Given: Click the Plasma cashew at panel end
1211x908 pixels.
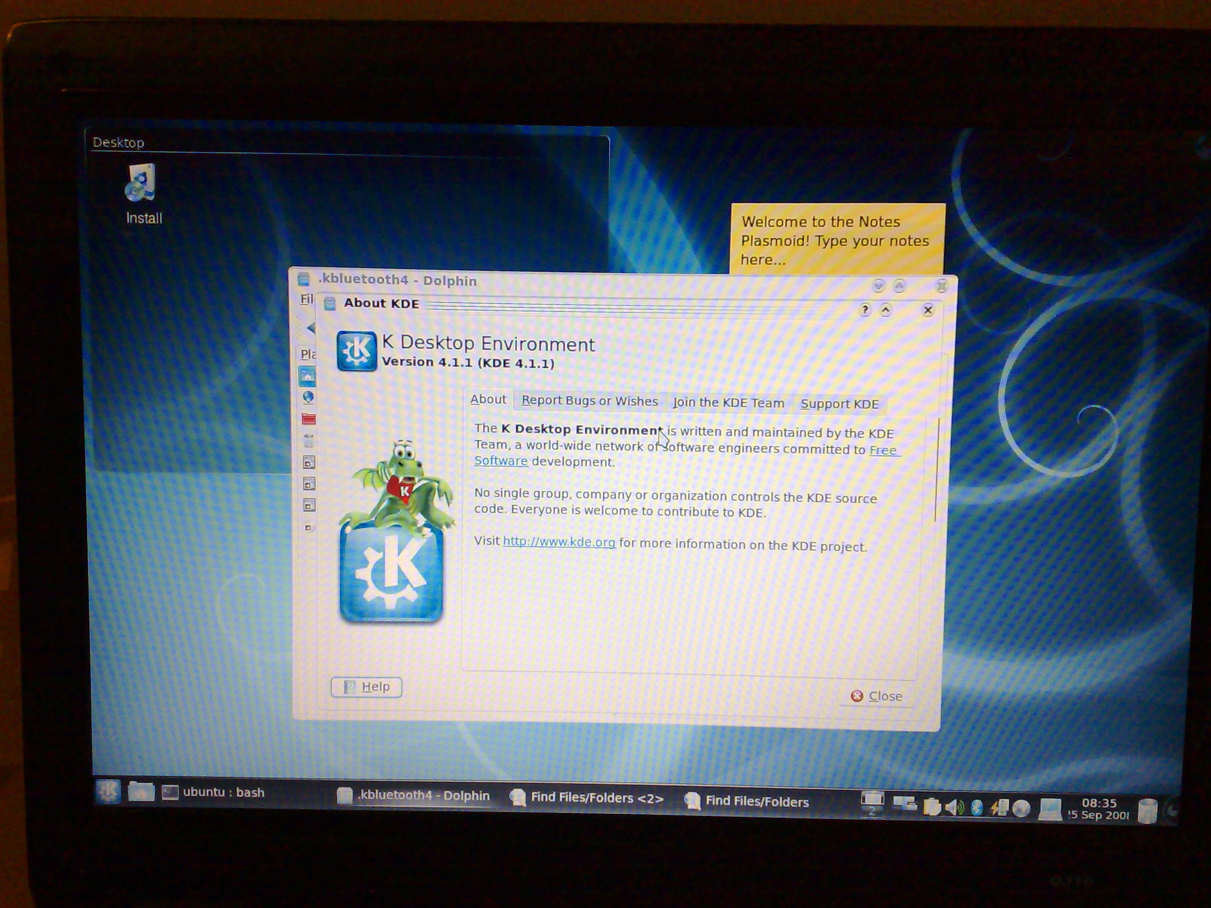Looking at the screenshot, I should click(x=1170, y=811).
